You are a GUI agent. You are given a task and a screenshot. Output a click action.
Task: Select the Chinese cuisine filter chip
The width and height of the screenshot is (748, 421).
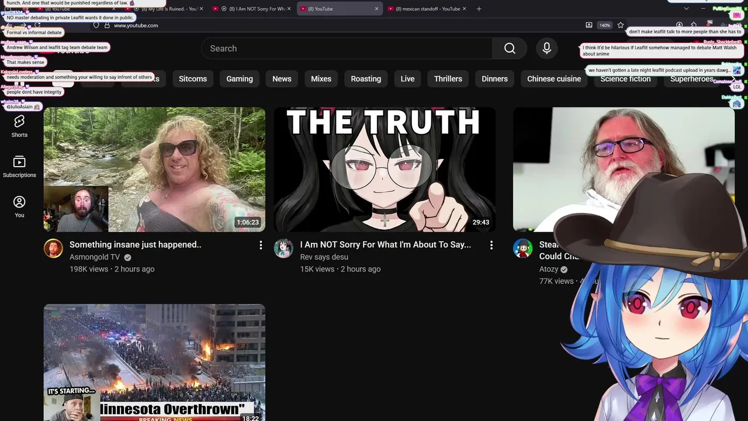pos(554,79)
